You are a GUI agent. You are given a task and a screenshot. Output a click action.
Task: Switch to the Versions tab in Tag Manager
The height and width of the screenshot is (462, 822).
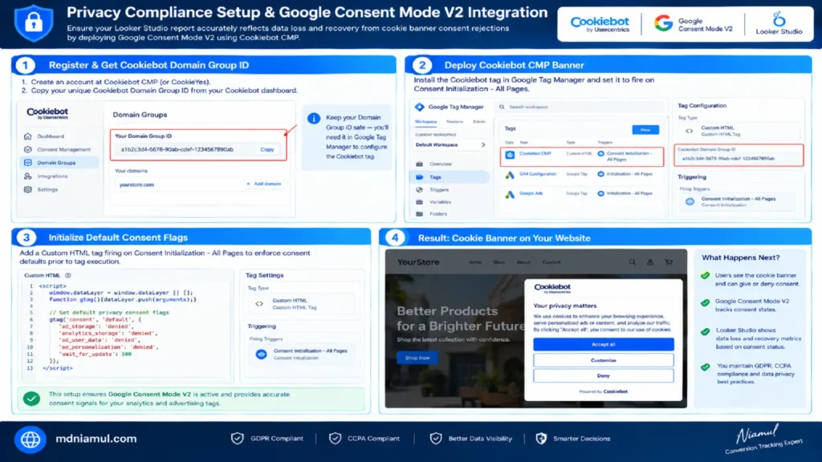tap(454, 122)
